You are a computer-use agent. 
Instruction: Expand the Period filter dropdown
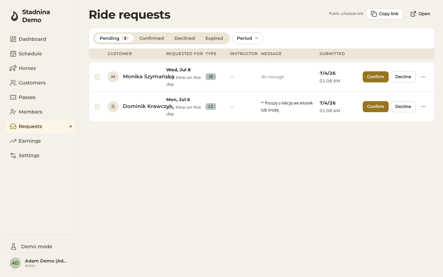click(x=248, y=38)
